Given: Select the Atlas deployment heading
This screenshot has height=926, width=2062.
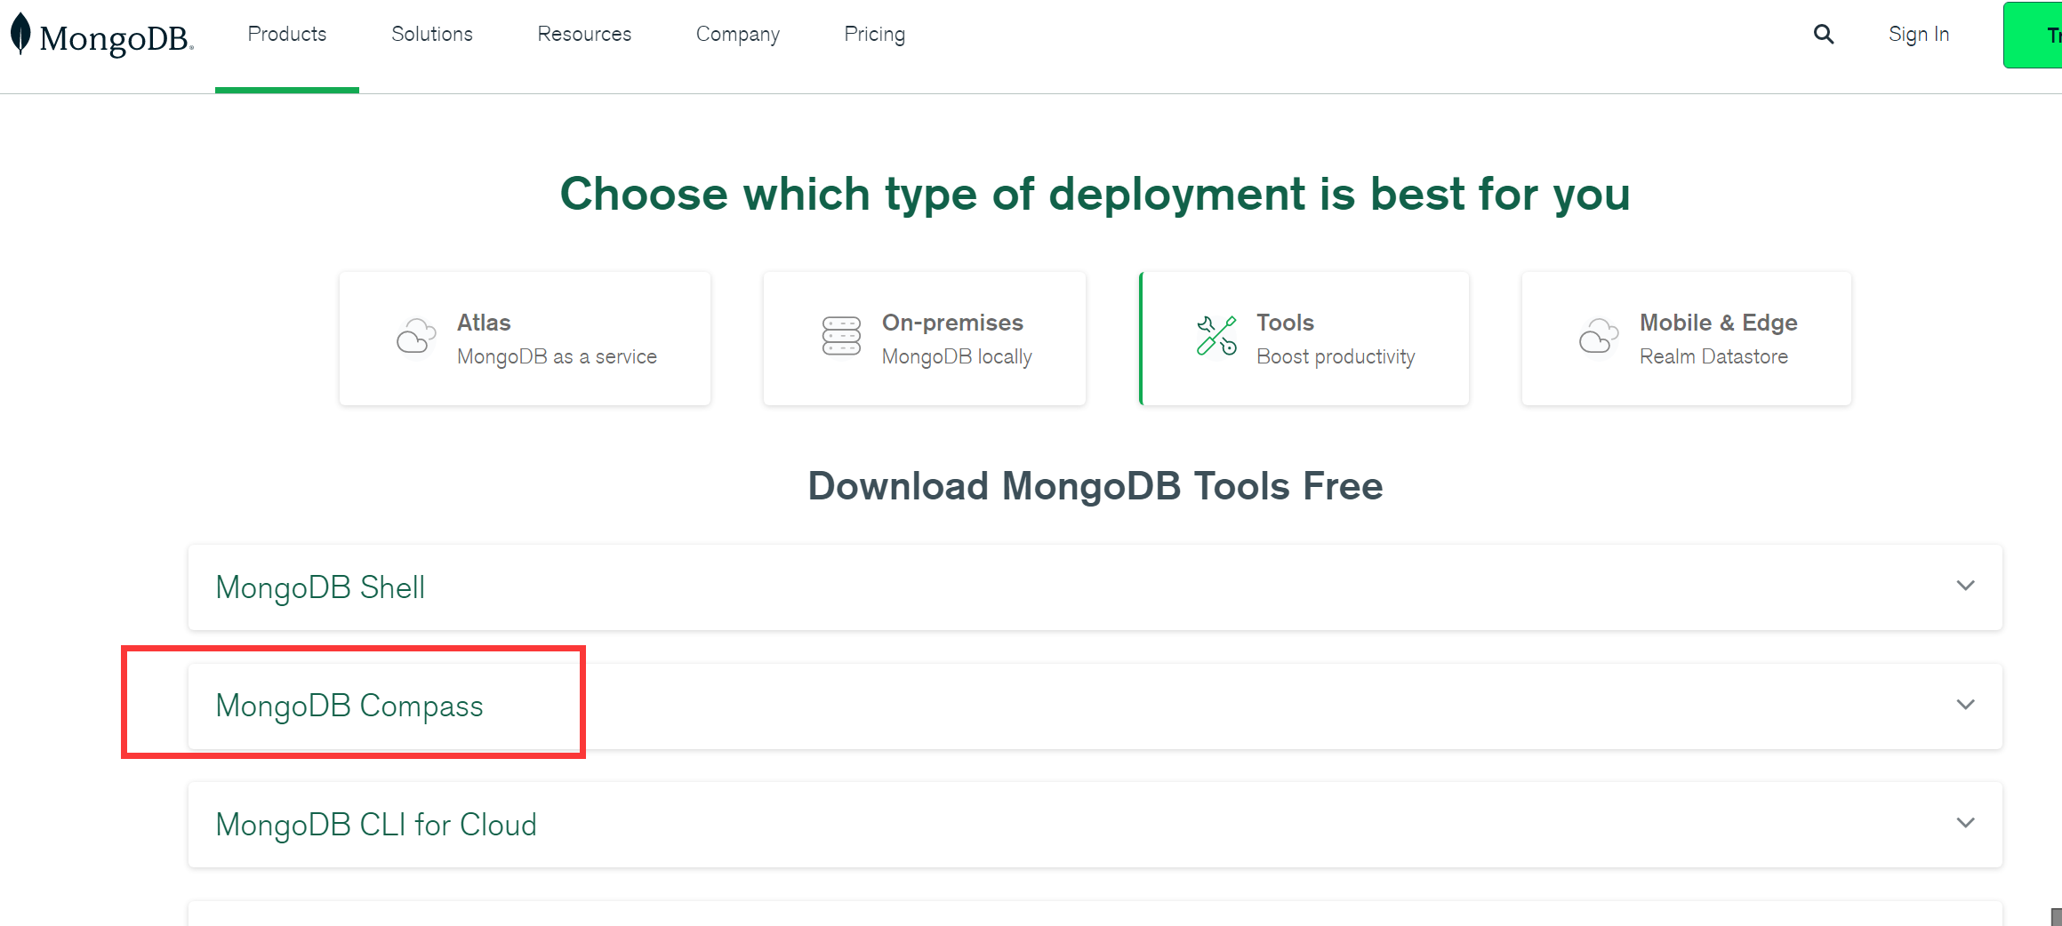Looking at the screenshot, I should click(484, 323).
